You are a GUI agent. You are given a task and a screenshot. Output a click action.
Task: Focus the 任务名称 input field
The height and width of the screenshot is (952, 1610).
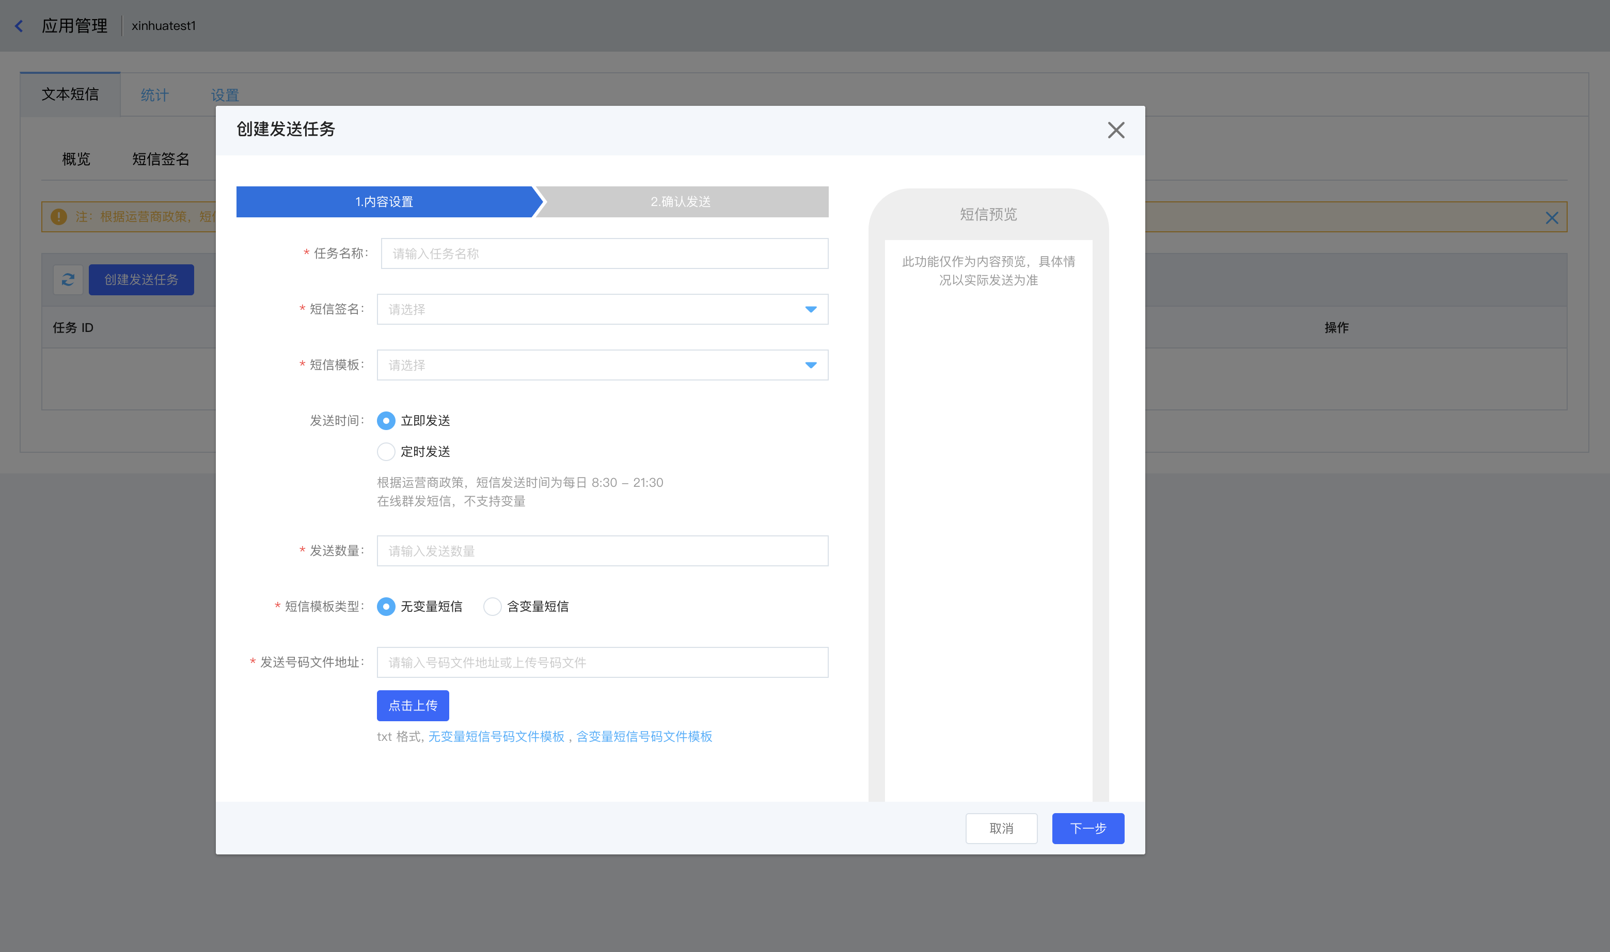pos(604,253)
